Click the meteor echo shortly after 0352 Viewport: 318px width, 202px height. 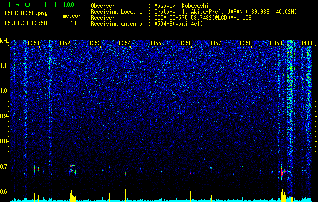[x=72, y=169]
